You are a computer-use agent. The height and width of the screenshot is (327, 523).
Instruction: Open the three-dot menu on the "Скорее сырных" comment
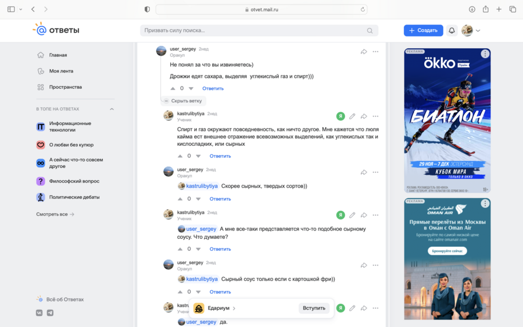[375, 173]
